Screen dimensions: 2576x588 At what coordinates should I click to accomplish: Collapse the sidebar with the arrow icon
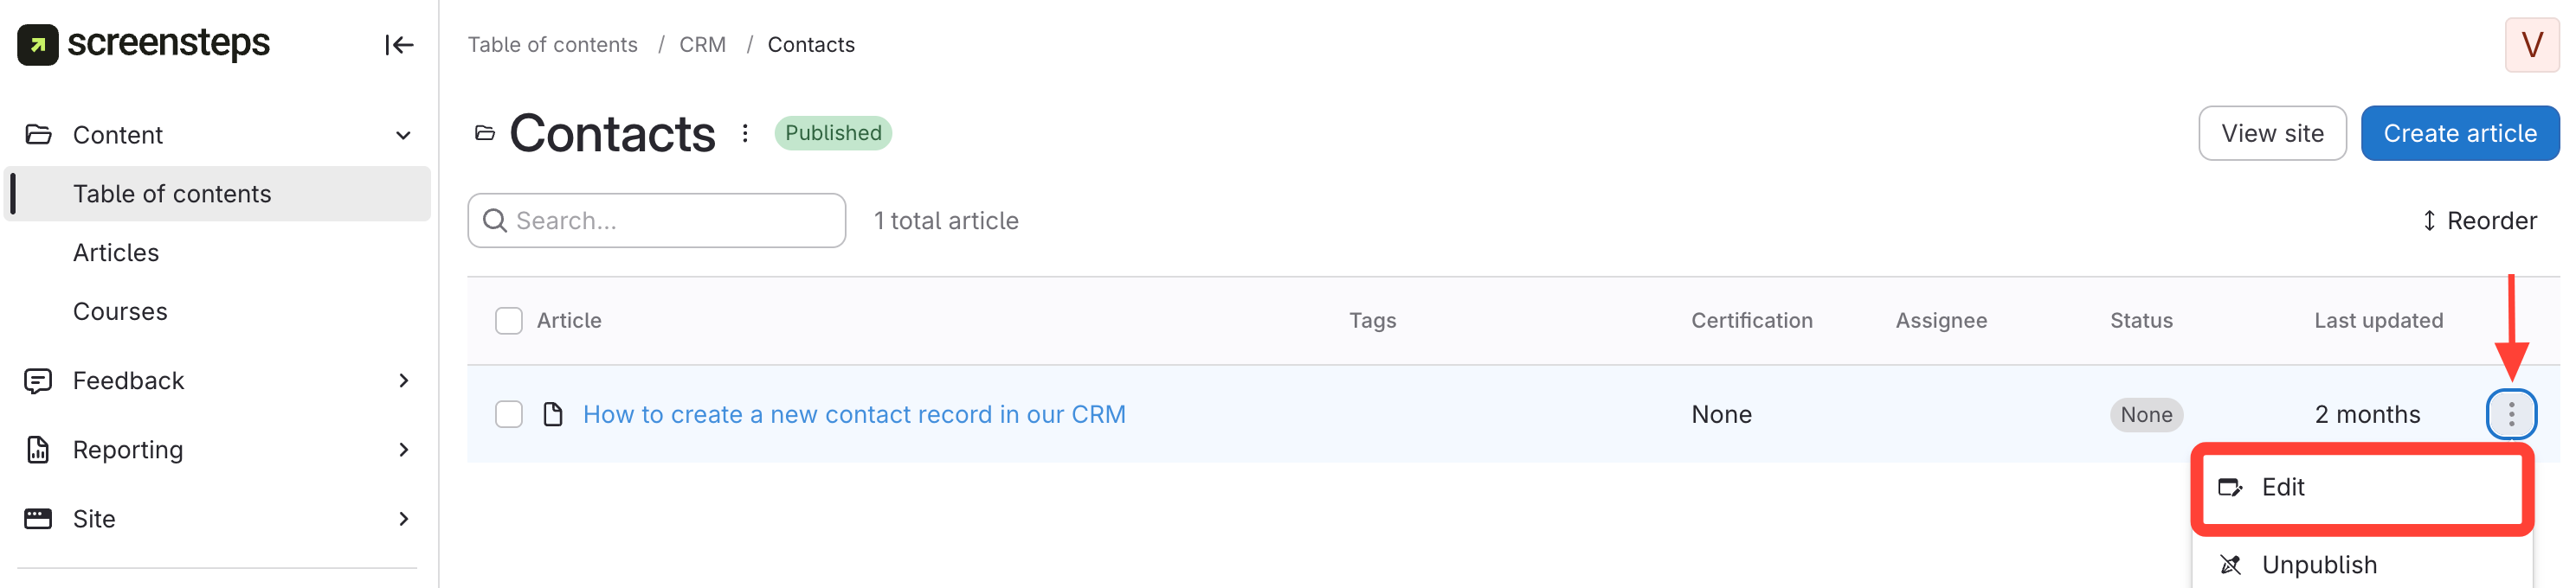[399, 45]
